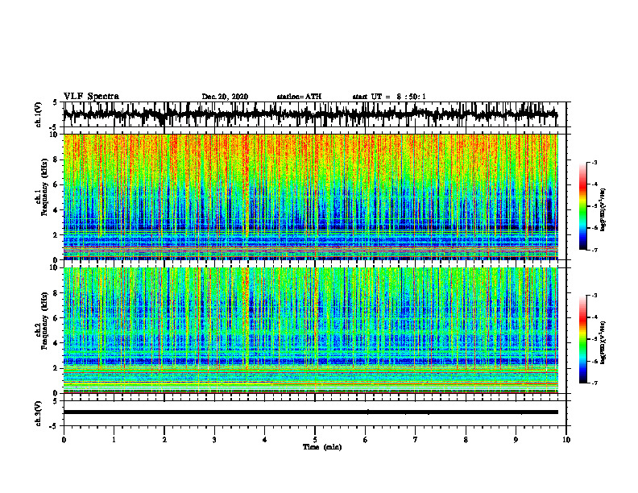
Task: Click the ch.3 flat voltage trace
Action: [x=310, y=412]
